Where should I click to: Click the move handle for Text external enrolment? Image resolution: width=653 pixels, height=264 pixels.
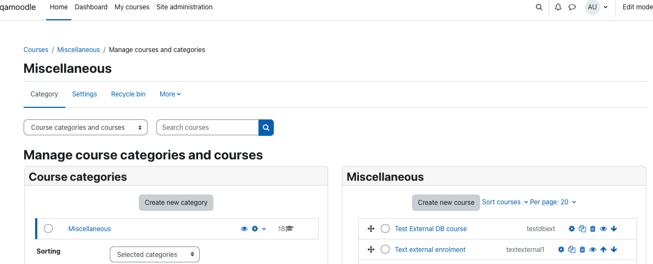(370, 249)
